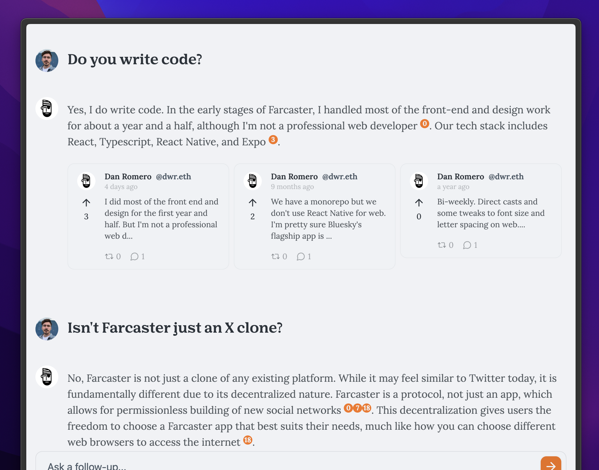599x470 pixels.
Task: Open citation 18 after 'access the internet'
Action: [x=247, y=440]
